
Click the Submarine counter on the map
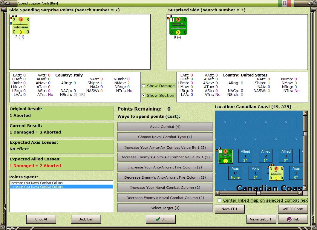tap(276, 173)
